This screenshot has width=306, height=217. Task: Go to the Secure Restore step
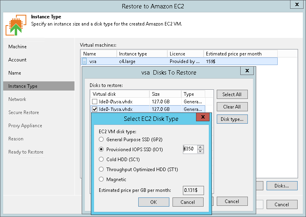[x=24, y=112]
